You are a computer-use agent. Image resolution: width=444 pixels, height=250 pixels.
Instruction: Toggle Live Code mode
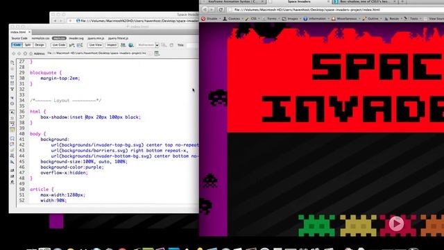pos(59,45)
